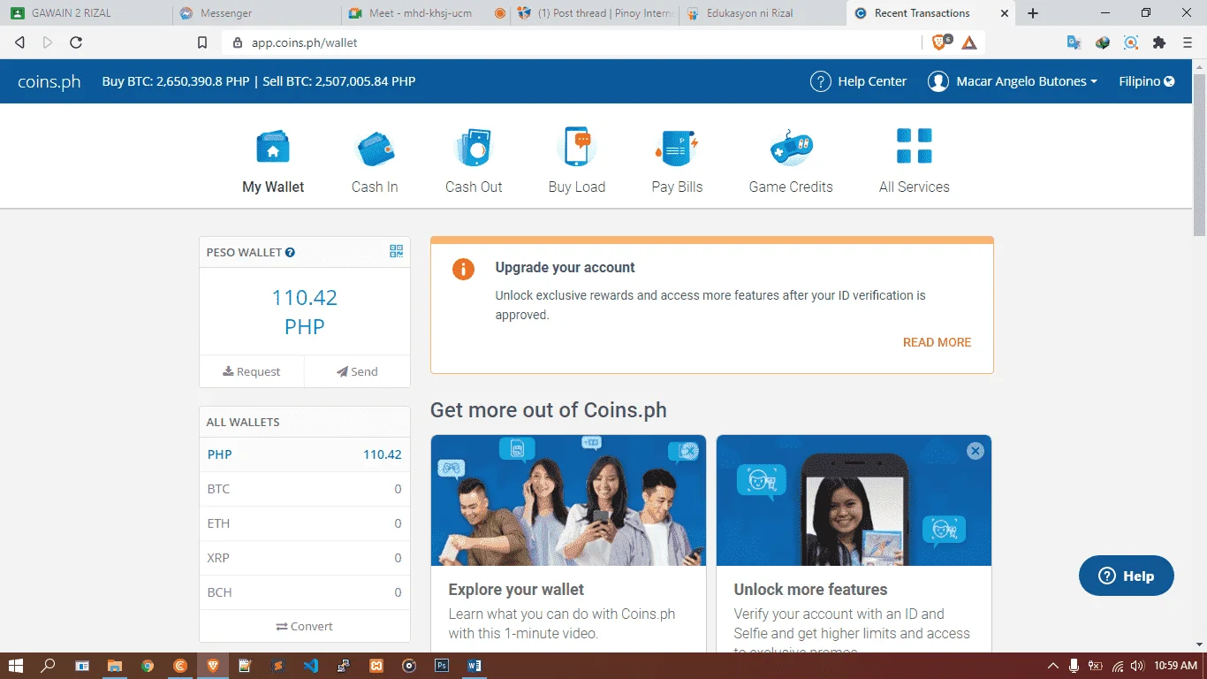
Task: Switch to the Post thread Pinoy Internet tab
Action: [x=595, y=13]
